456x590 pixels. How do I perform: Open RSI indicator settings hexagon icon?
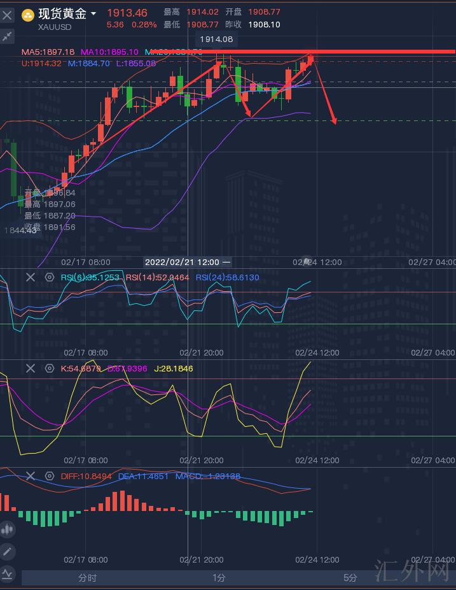tap(50, 277)
